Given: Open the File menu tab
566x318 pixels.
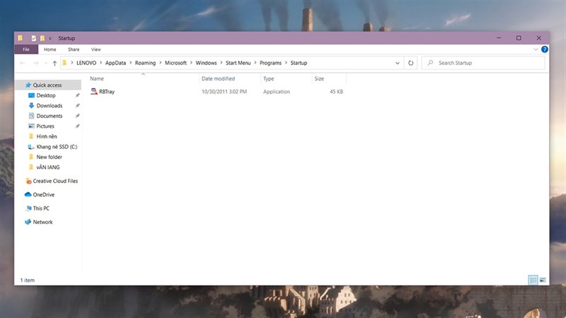Looking at the screenshot, I should pyautogui.click(x=26, y=49).
